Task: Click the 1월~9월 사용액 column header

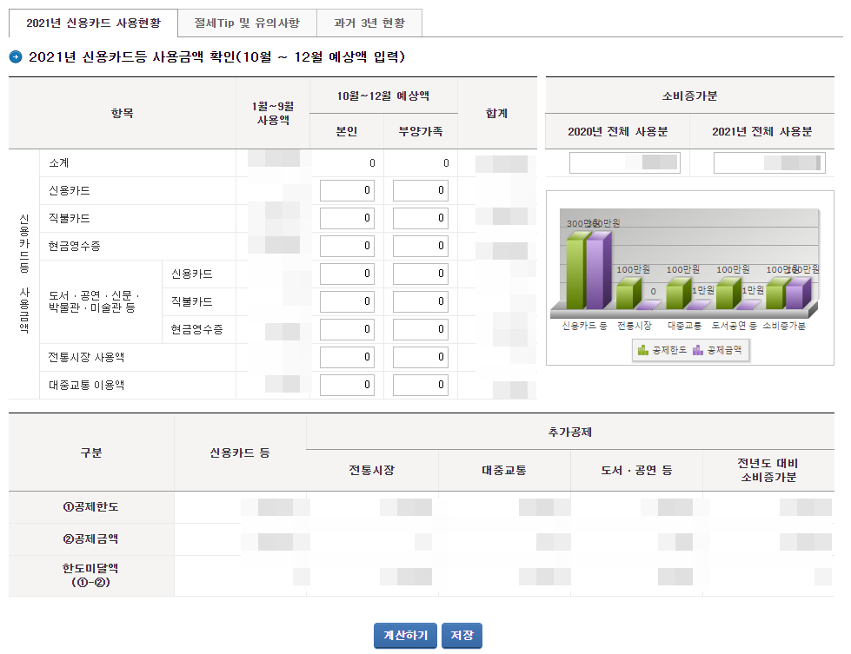Action: pos(273,113)
